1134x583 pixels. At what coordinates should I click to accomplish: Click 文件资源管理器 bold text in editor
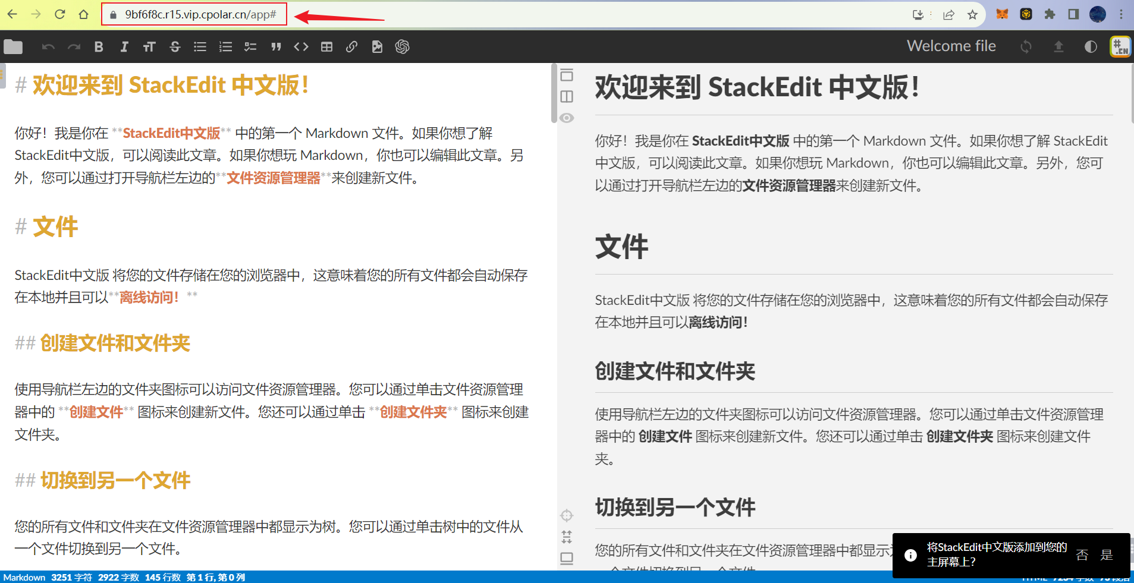click(274, 178)
